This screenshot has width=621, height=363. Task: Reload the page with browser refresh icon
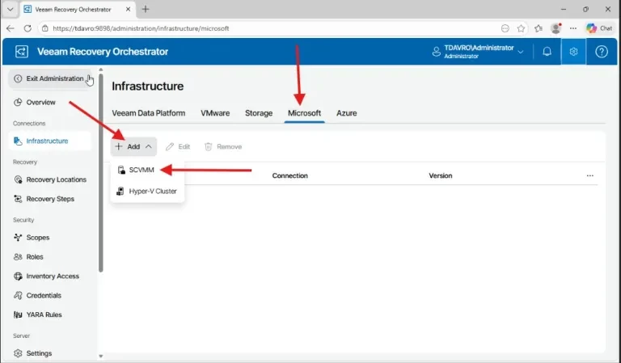(x=27, y=28)
